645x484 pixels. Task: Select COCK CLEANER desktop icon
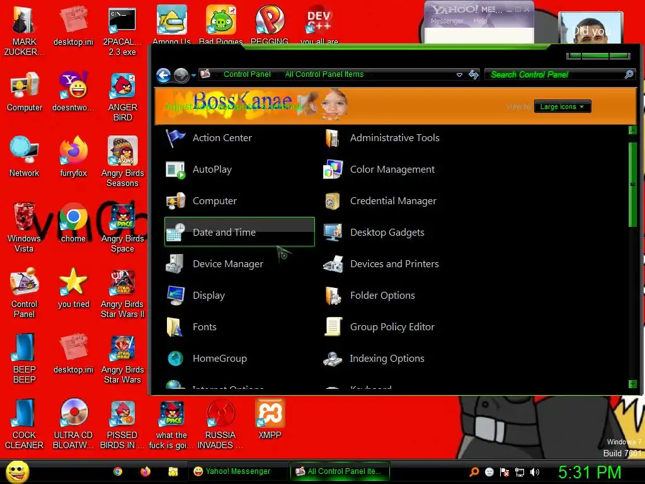[24, 424]
